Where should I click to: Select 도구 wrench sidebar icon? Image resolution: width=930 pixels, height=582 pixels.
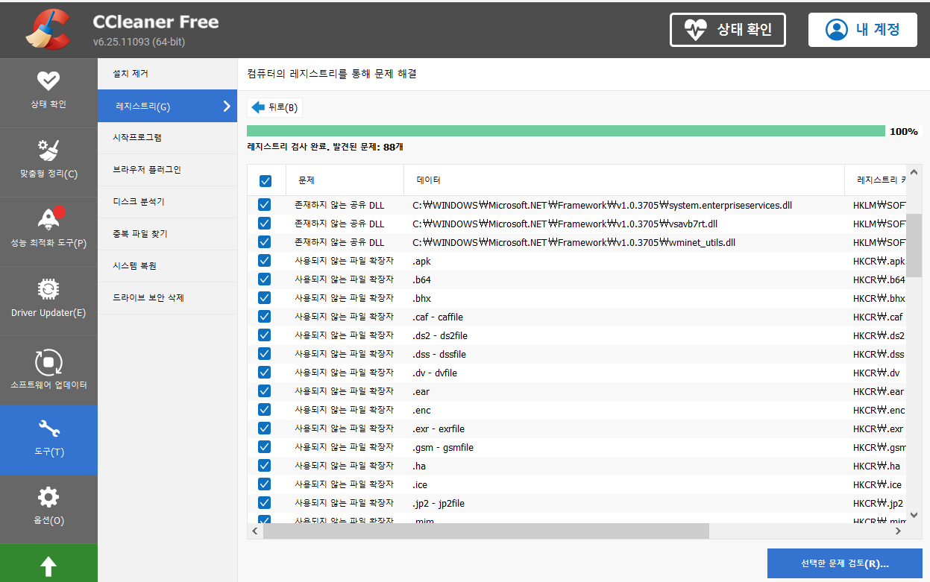pyautogui.click(x=48, y=428)
